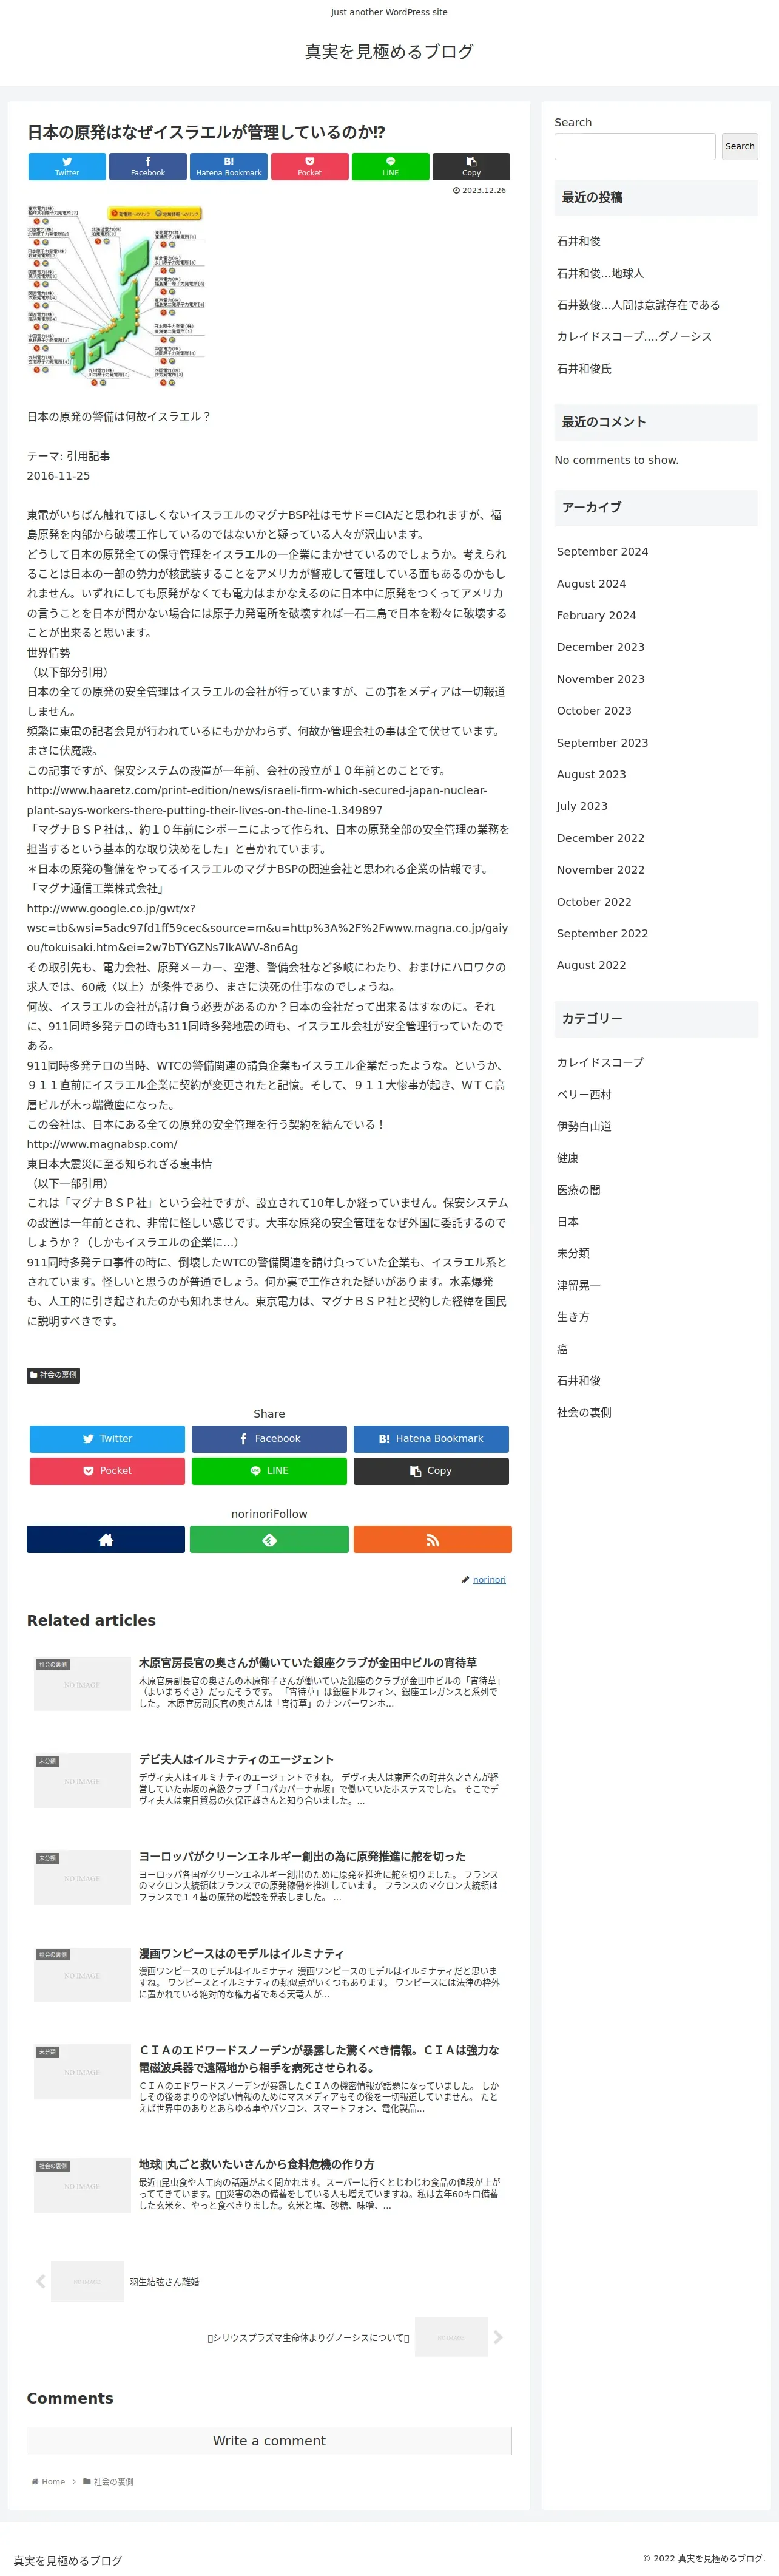
Task: Click the top Facebook share button
Action: [x=148, y=166]
